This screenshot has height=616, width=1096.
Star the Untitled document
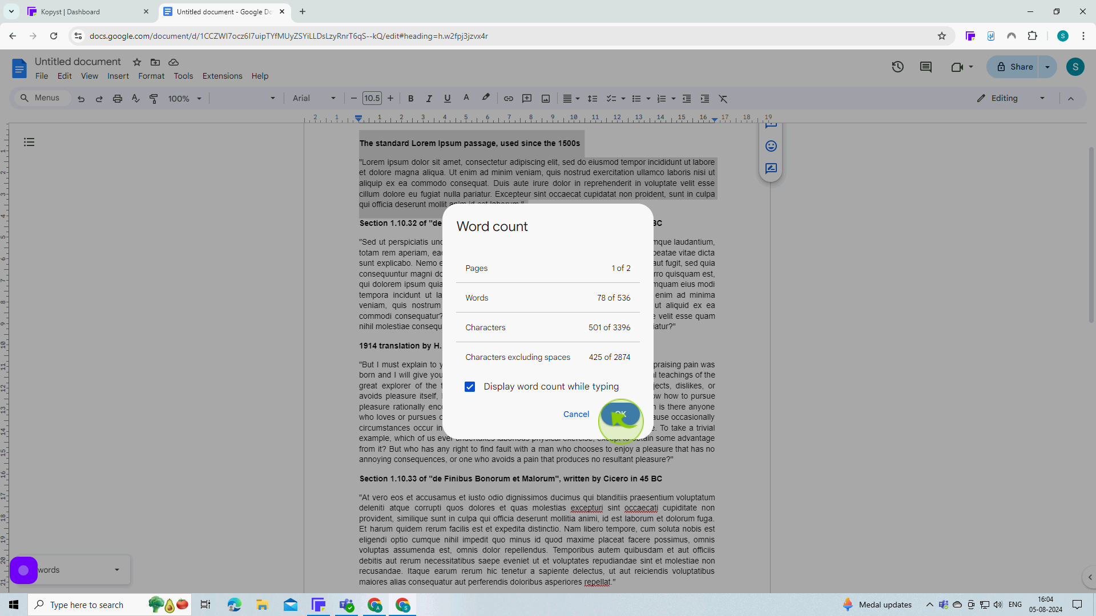(x=137, y=62)
